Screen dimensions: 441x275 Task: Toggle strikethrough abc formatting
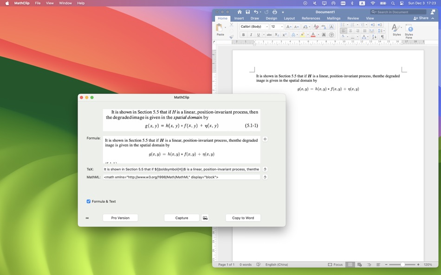point(269,35)
